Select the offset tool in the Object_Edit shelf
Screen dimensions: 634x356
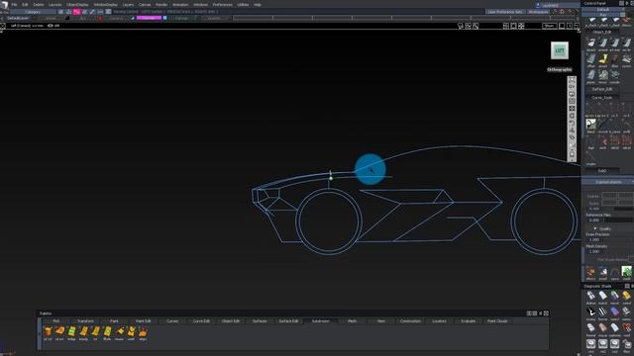(591, 60)
